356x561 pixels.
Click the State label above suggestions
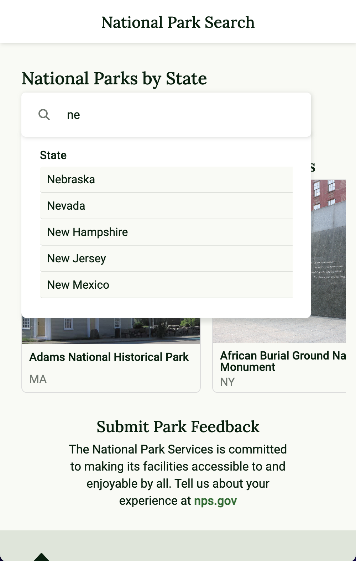click(x=53, y=155)
